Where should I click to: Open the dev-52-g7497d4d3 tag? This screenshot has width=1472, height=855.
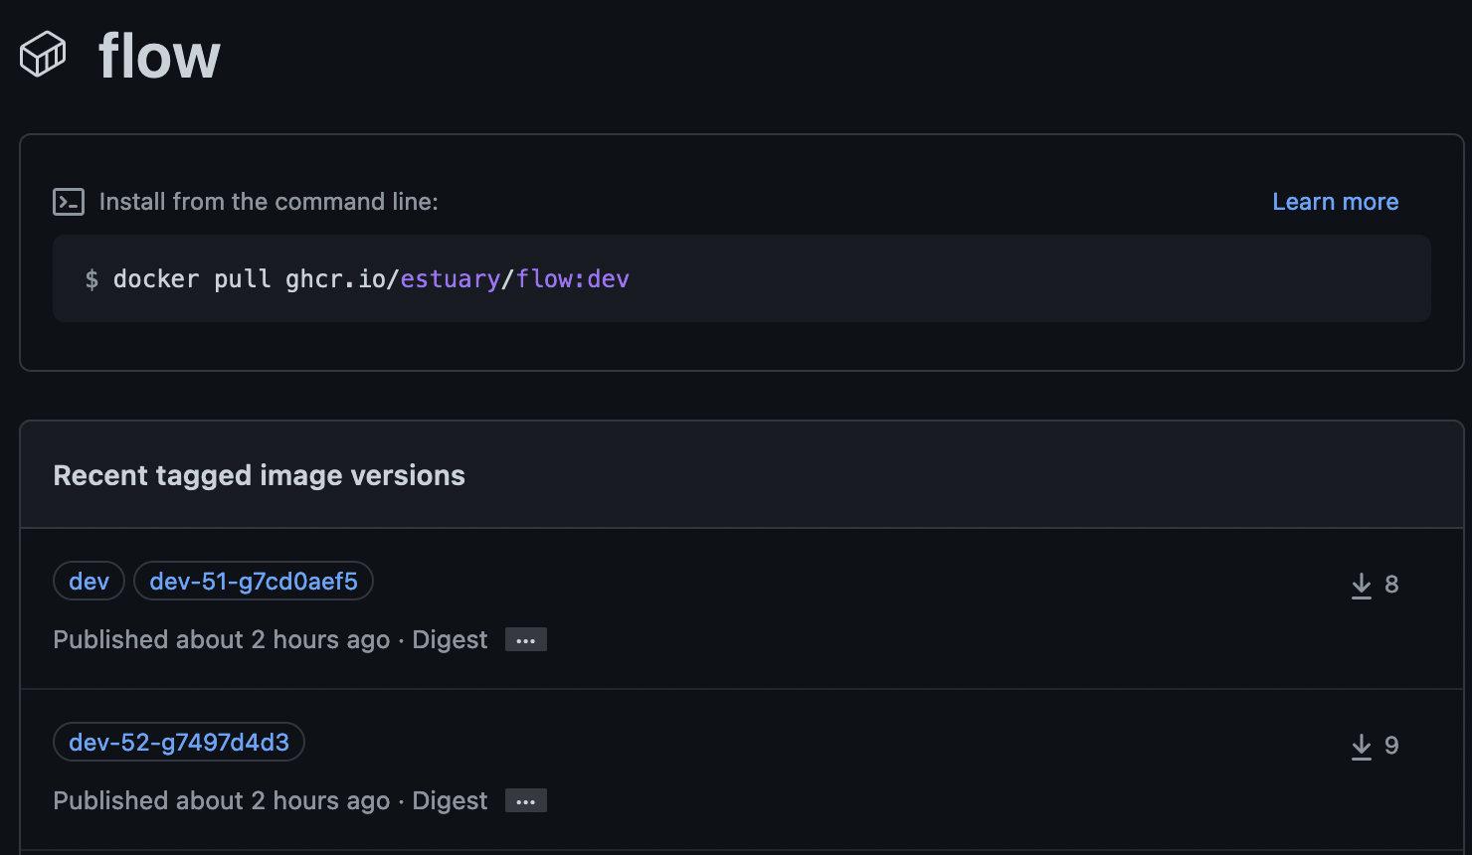[178, 742]
